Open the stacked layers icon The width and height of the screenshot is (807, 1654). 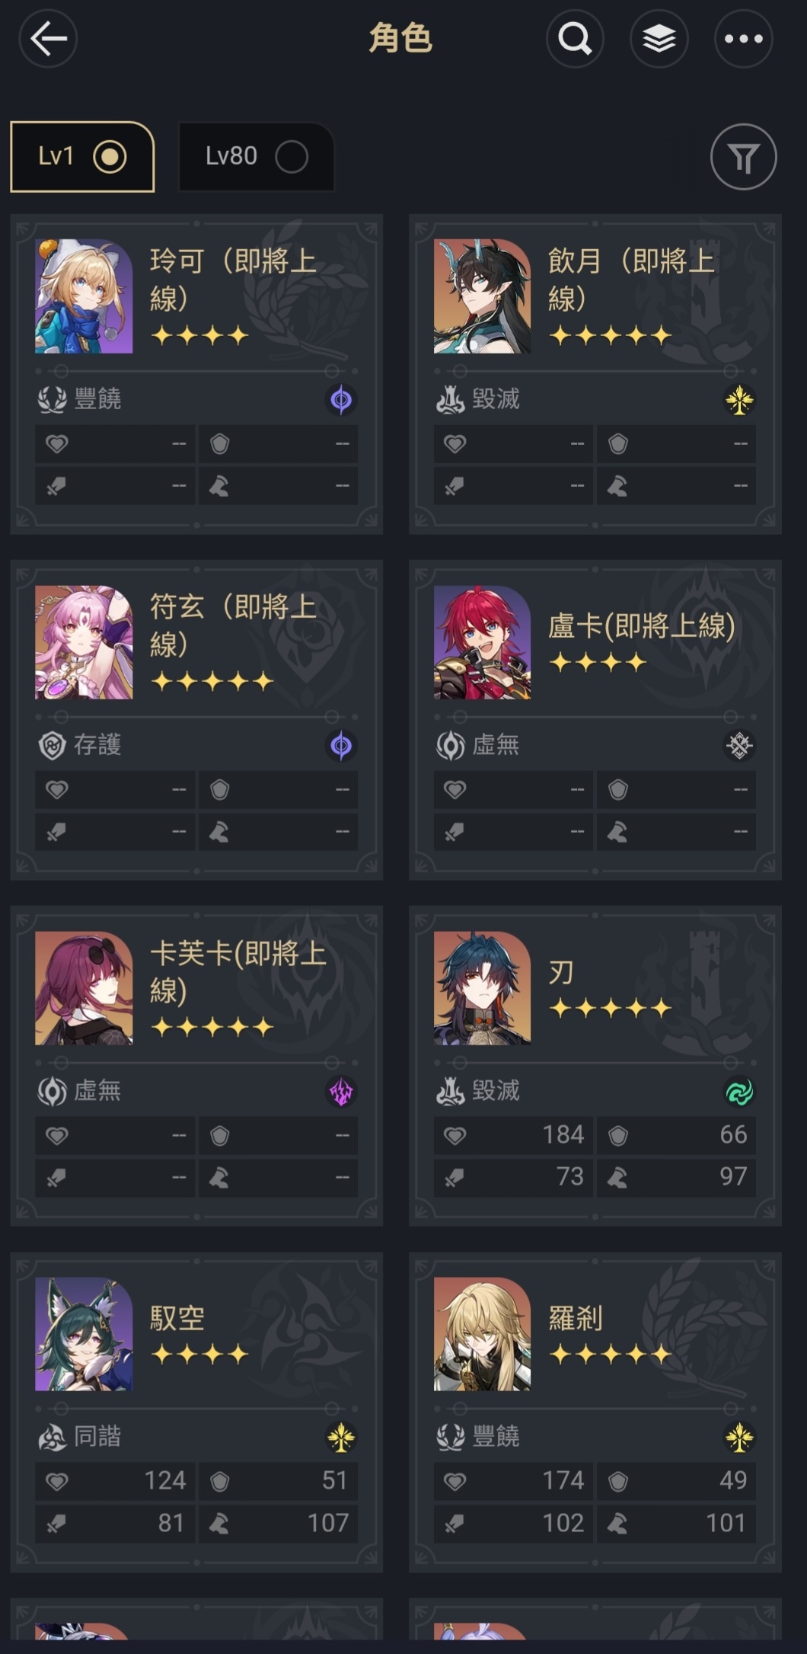[x=659, y=38]
